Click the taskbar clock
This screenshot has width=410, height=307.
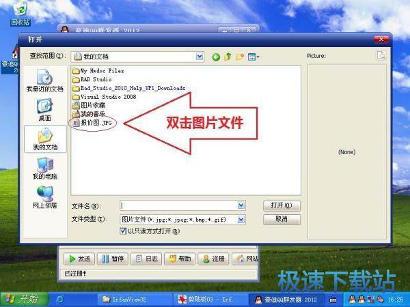(x=396, y=299)
